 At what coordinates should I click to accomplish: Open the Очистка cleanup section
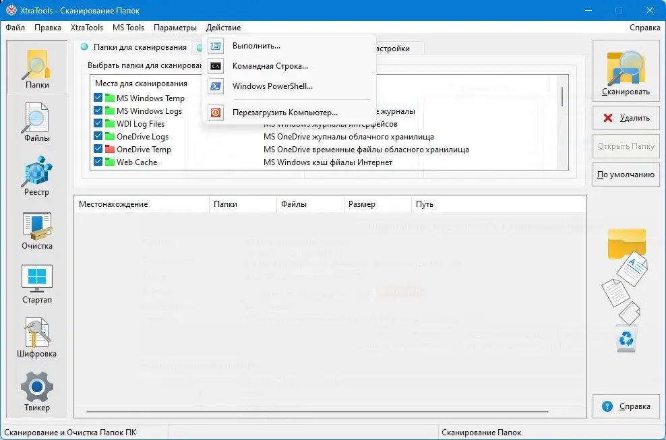point(37,230)
